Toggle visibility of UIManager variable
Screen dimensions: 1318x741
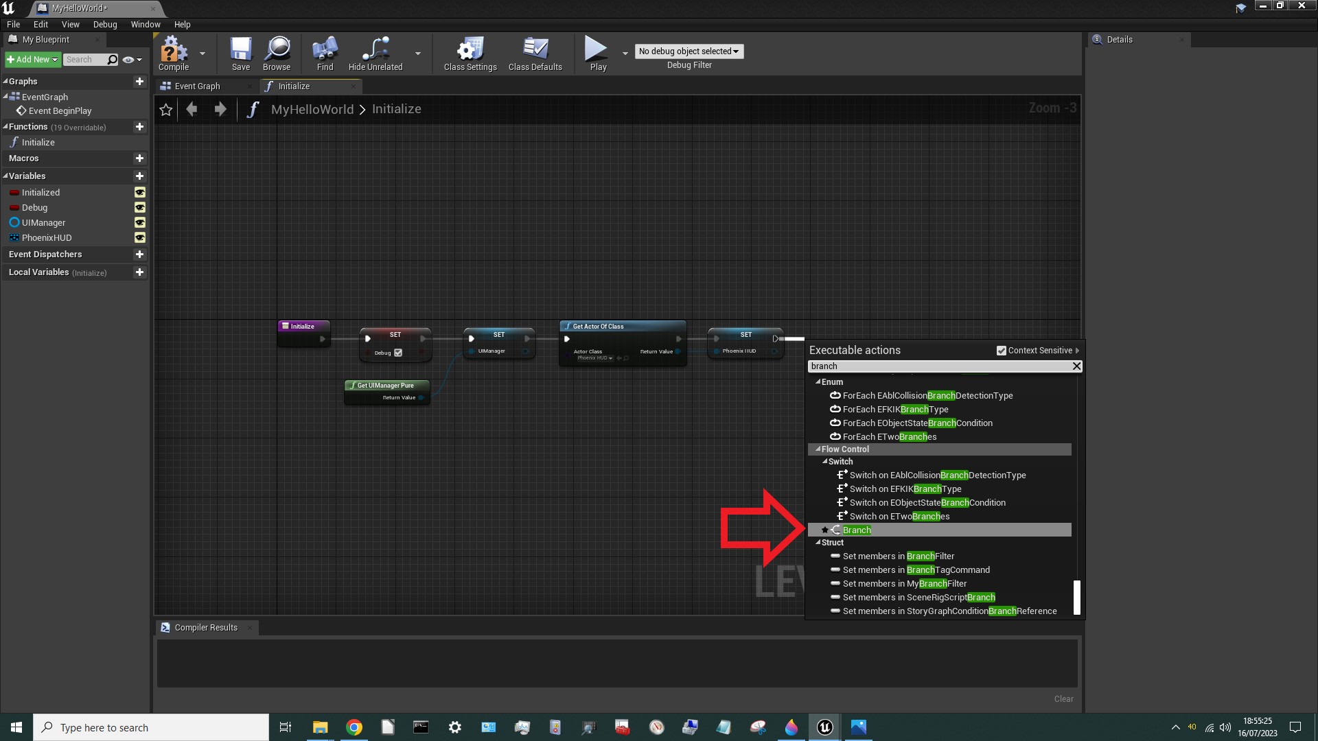[x=140, y=223]
